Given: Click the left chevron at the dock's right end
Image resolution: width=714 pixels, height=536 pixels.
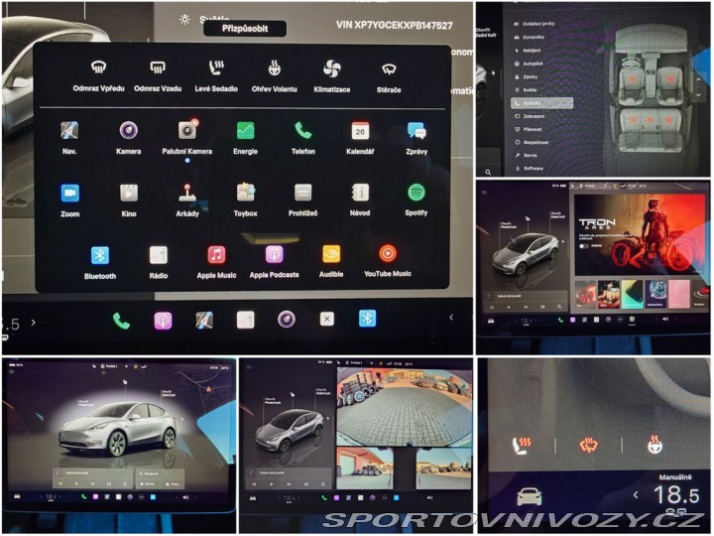Looking at the screenshot, I should 451,318.
